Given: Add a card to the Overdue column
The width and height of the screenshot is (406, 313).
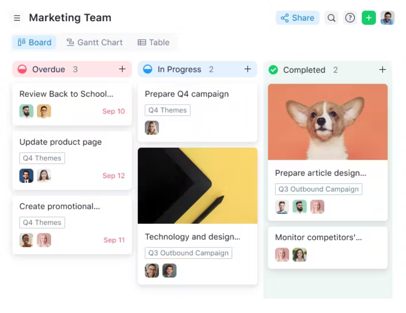Looking at the screenshot, I should click(x=122, y=69).
